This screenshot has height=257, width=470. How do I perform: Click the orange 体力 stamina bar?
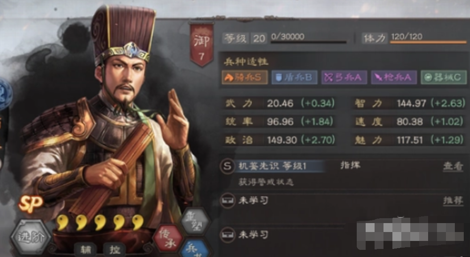pos(429,42)
